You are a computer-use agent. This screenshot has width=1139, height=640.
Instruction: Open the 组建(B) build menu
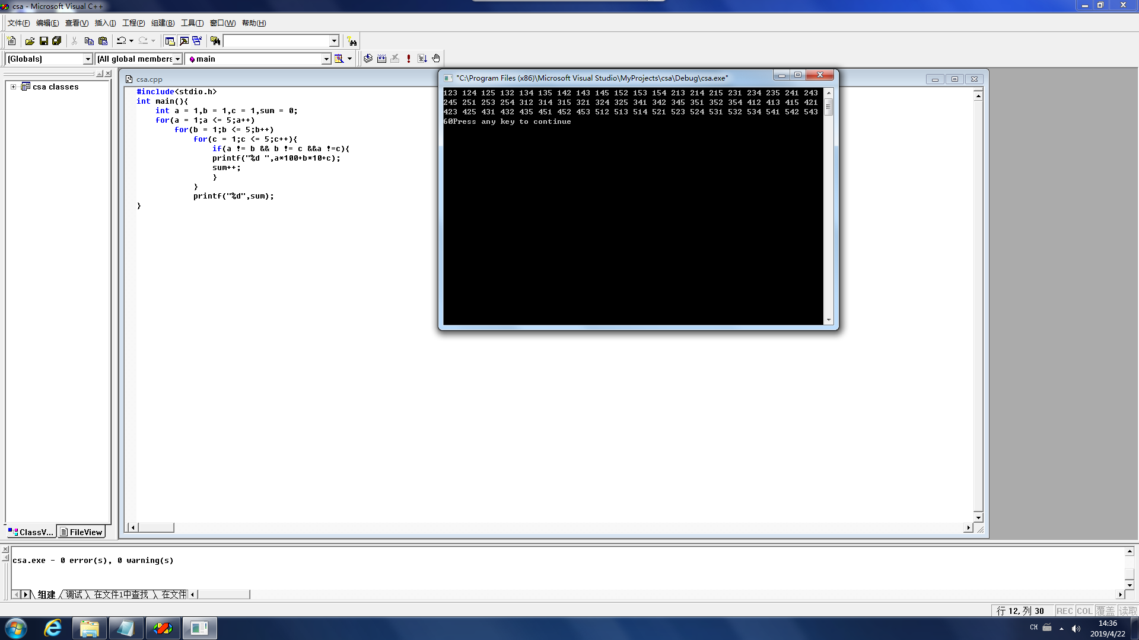click(163, 23)
